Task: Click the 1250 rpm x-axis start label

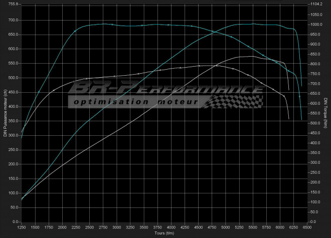Action: 21,227
